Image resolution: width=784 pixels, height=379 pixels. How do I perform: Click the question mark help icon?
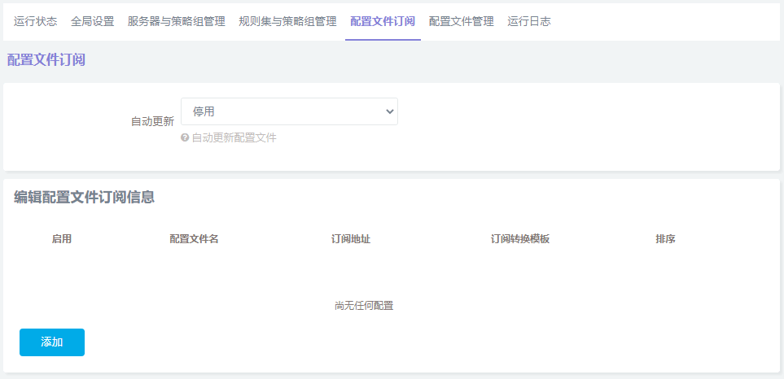click(x=185, y=138)
